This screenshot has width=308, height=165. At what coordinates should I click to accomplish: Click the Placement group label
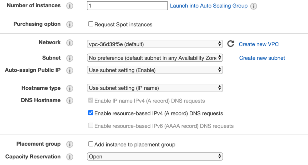point(38,144)
